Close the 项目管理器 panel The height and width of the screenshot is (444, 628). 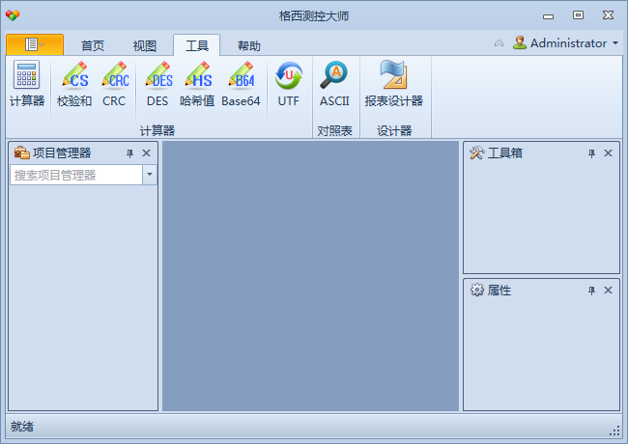coord(147,153)
